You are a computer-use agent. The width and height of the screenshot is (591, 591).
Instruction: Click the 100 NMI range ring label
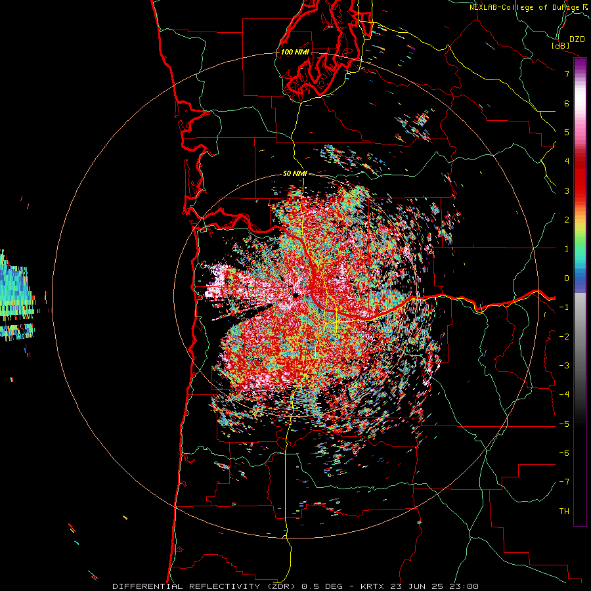coord(295,52)
